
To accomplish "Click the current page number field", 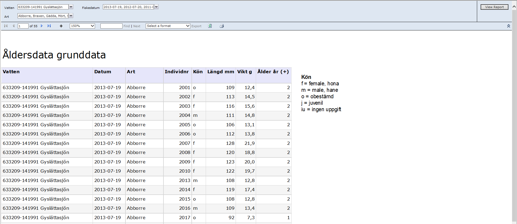I will tap(23, 26).
